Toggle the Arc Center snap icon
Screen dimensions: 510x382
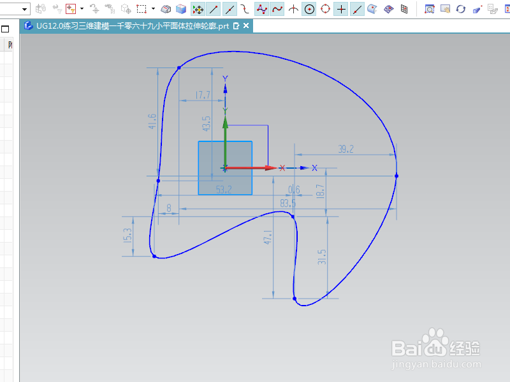coord(309,9)
